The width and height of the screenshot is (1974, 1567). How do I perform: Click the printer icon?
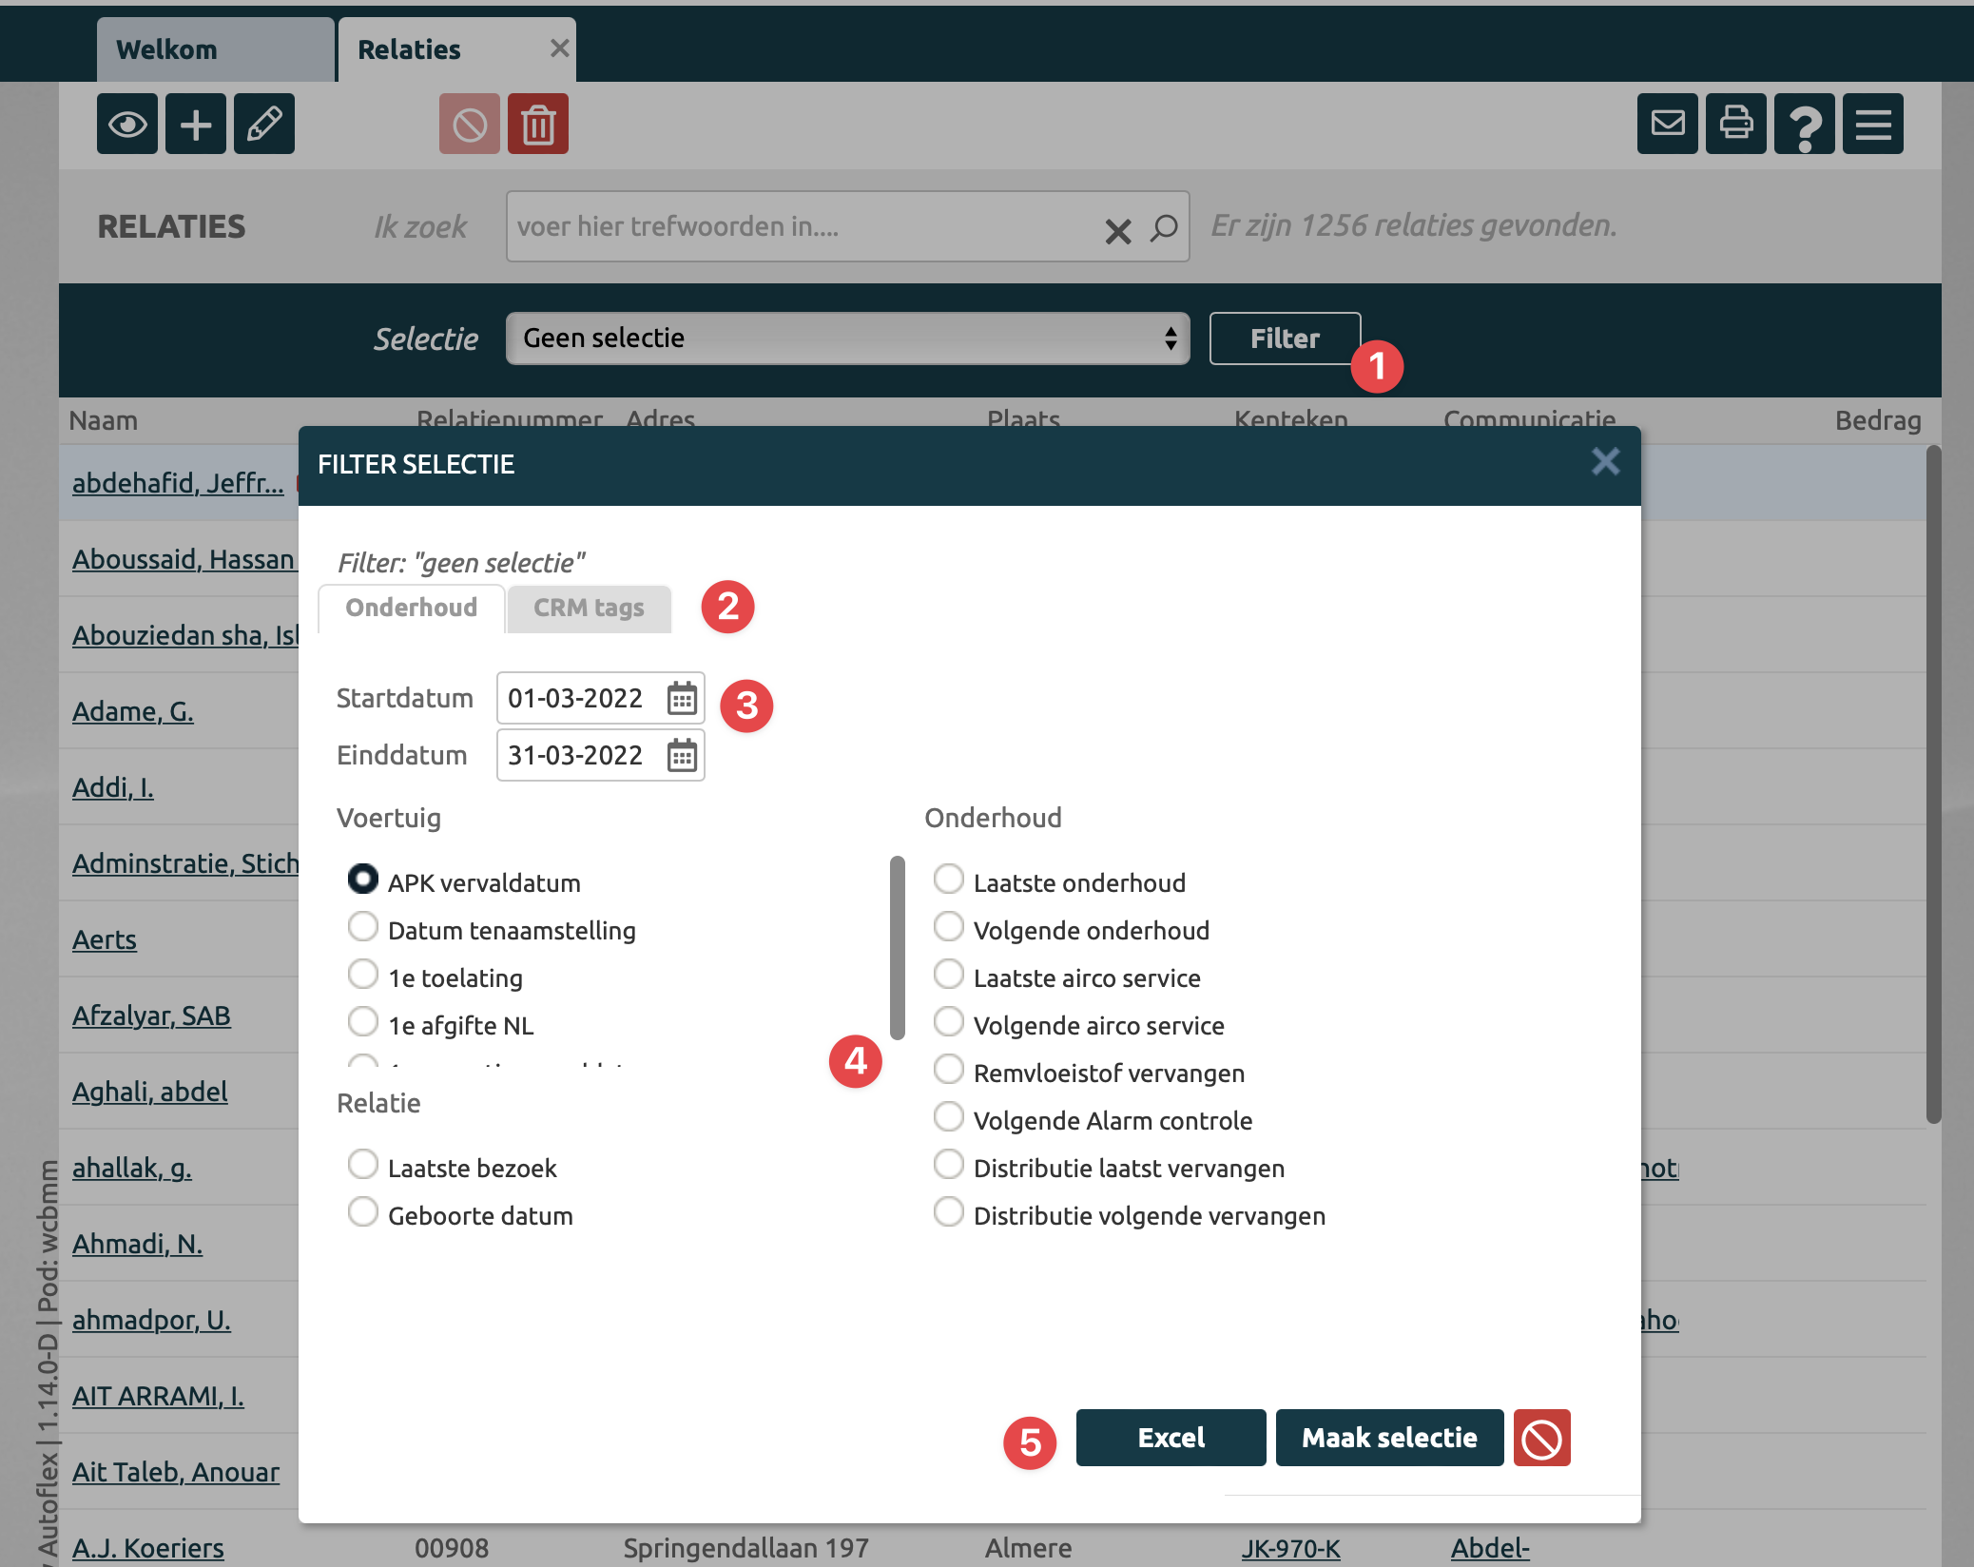tap(1735, 124)
